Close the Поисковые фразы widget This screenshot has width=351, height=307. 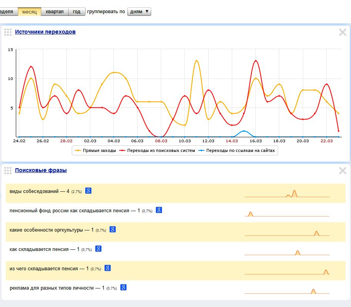[x=343, y=171]
